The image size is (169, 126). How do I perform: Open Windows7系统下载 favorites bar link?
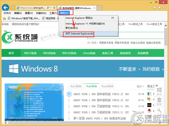click(x=24, y=18)
